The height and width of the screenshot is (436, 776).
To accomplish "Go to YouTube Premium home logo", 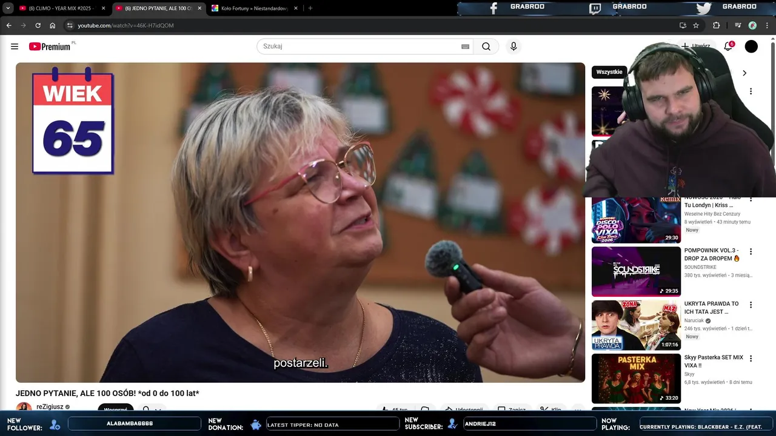I will click(x=50, y=47).
